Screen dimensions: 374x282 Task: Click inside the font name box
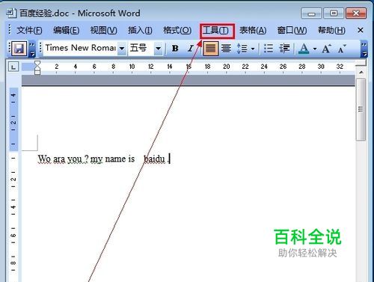81,48
